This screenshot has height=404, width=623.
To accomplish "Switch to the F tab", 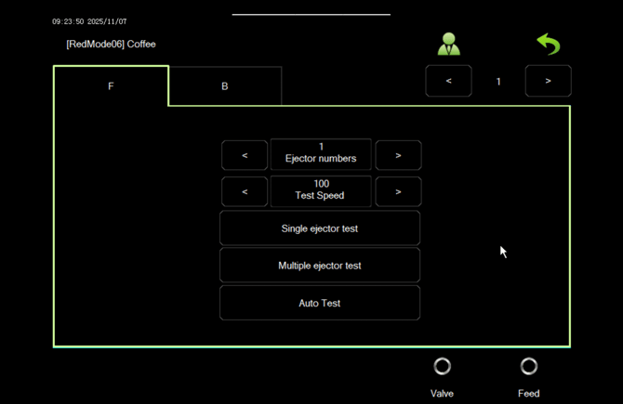I will 112,86.
